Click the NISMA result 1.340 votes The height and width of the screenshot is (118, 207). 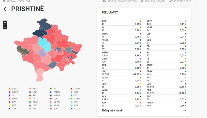105,55
